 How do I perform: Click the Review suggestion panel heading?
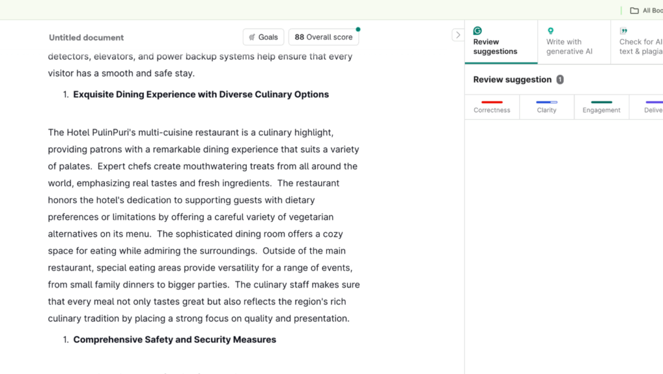[512, 80]
